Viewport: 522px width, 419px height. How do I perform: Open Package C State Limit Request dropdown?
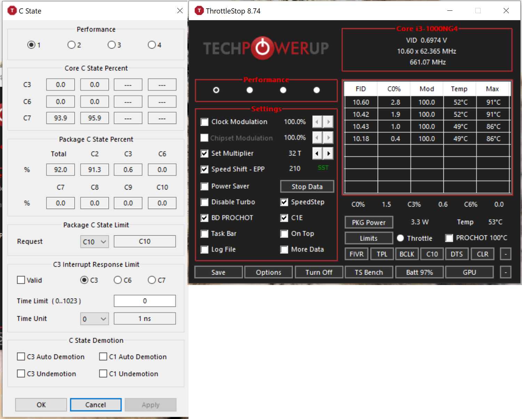click(95, 242)
